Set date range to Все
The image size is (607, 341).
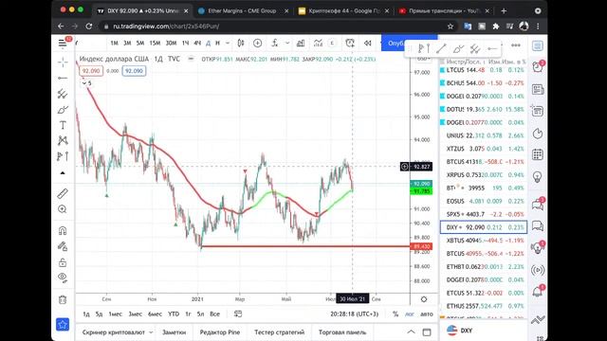(x=214, y=314)
